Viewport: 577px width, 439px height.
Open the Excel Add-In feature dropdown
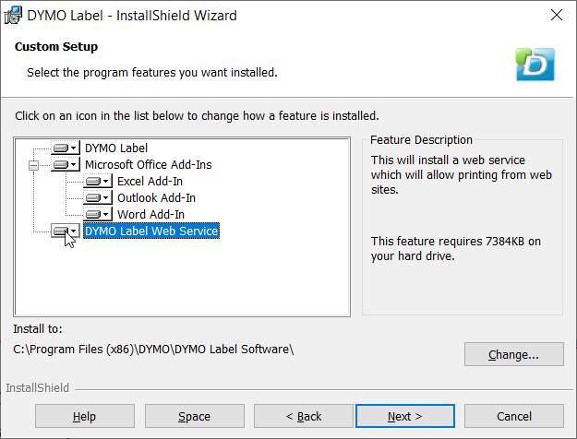click(98, 181)
